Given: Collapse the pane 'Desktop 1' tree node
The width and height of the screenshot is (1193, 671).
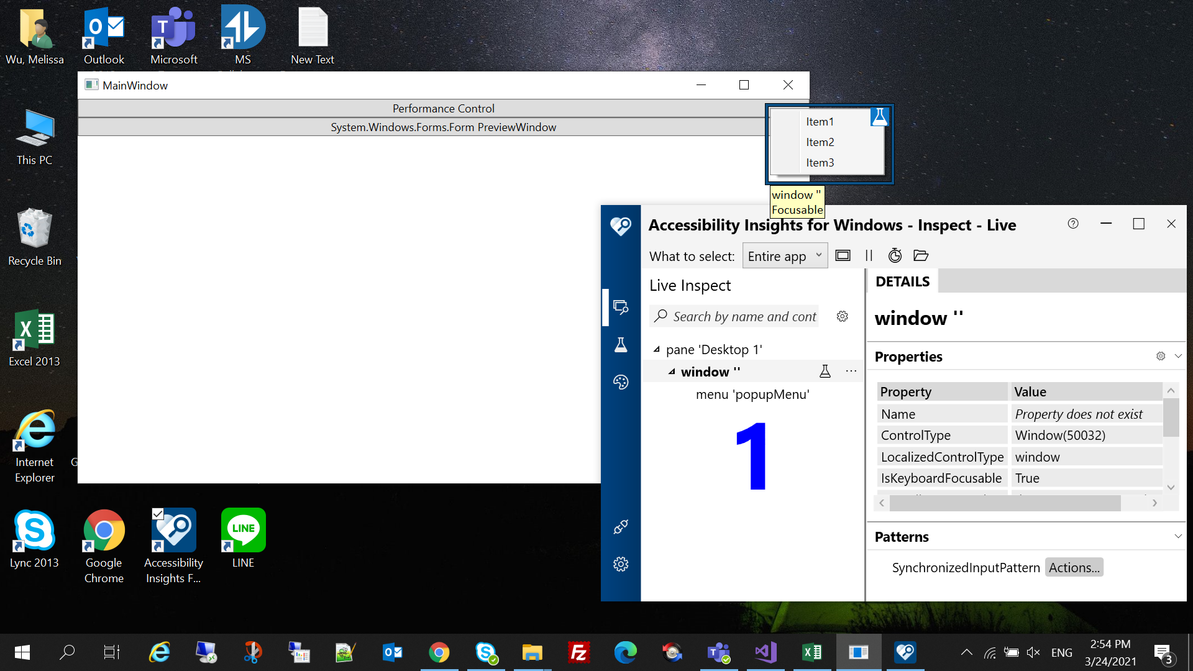Looking at the screenshot, I should 656,349.
